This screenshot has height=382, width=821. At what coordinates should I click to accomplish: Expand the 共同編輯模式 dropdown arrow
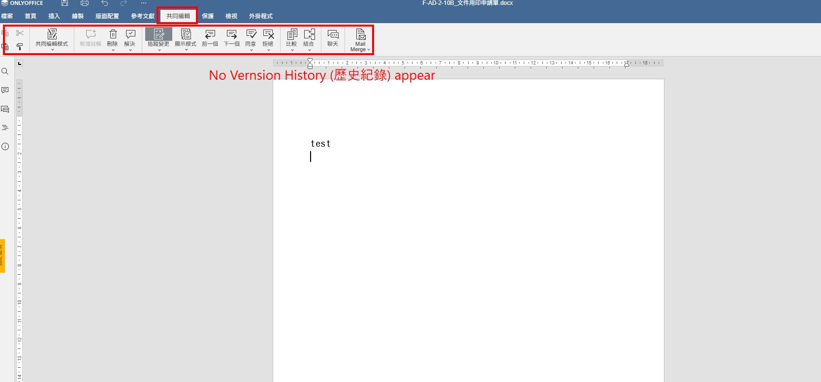click(53, 50)
